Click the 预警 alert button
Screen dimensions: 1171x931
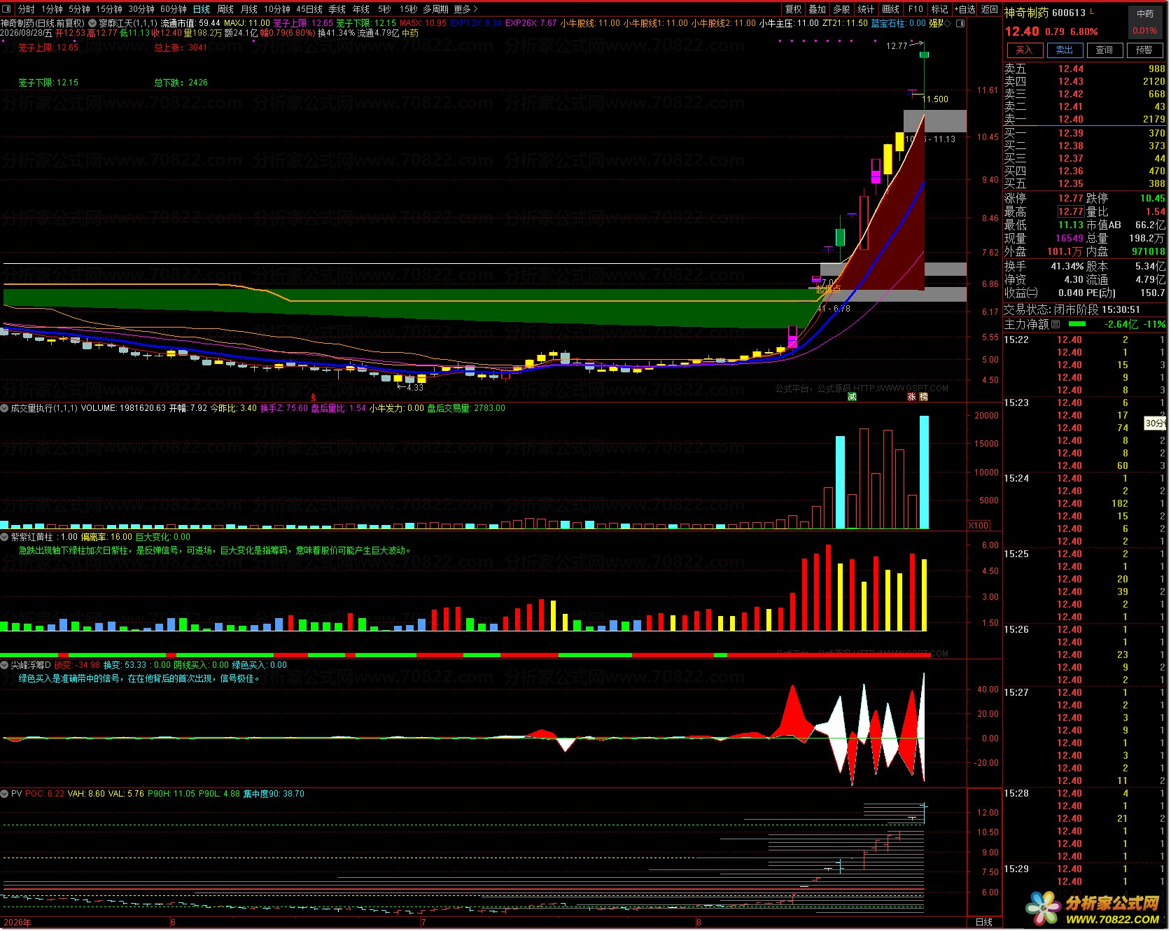(x=1144, y=50)
